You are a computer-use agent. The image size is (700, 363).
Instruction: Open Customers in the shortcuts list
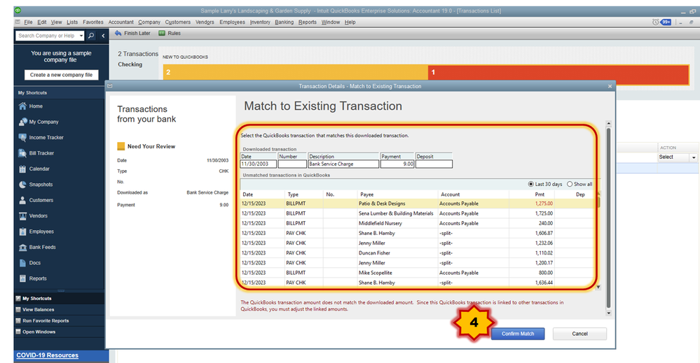36,200
